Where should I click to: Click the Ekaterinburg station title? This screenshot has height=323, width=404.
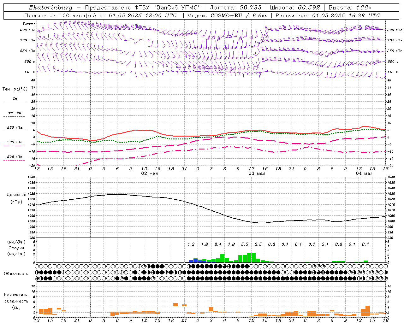click(50, 8)
